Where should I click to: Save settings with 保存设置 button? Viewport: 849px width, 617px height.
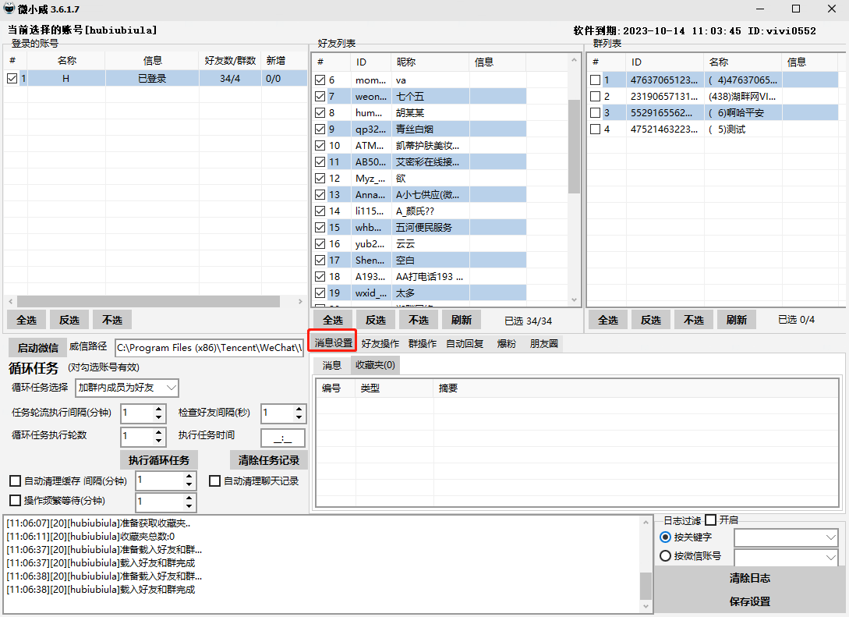tap(749, 601)
